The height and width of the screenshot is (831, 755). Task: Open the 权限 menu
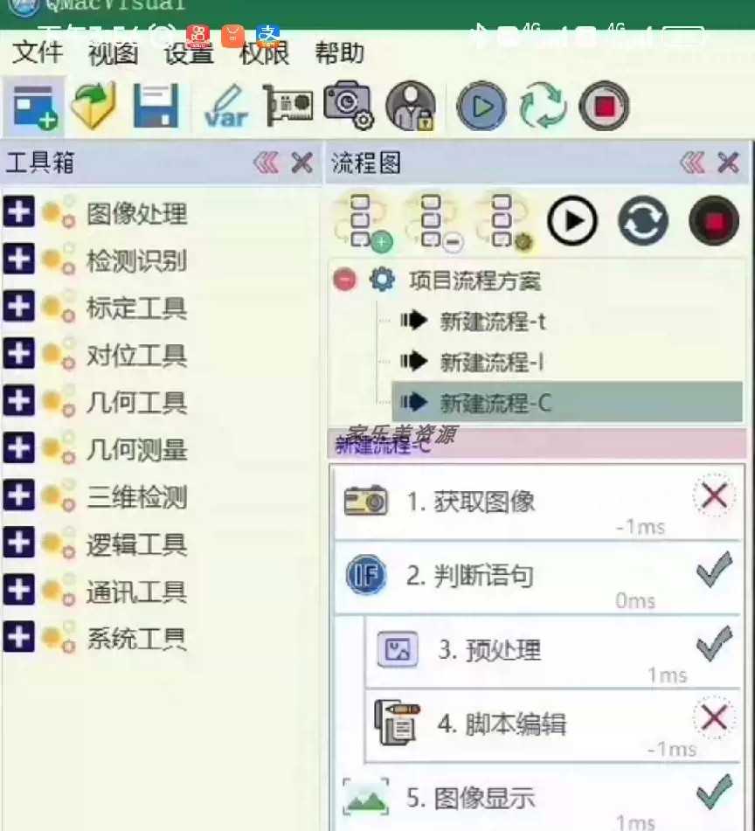(265, 53)
